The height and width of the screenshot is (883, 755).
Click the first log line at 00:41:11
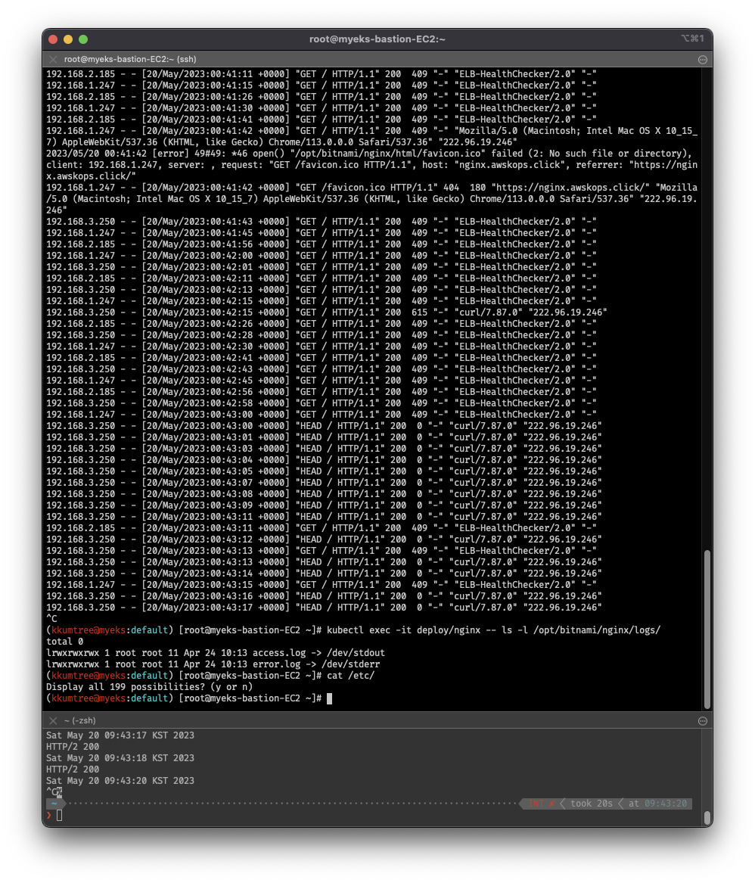click(321, 73)
